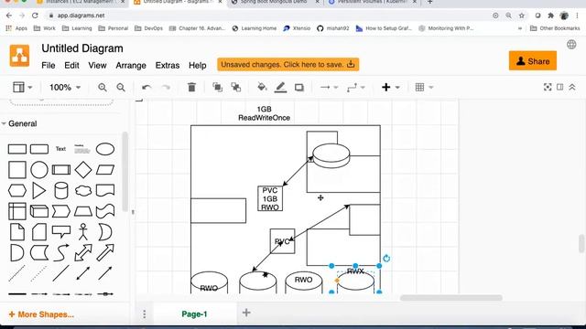Send selected shape to back

(236, 88)
